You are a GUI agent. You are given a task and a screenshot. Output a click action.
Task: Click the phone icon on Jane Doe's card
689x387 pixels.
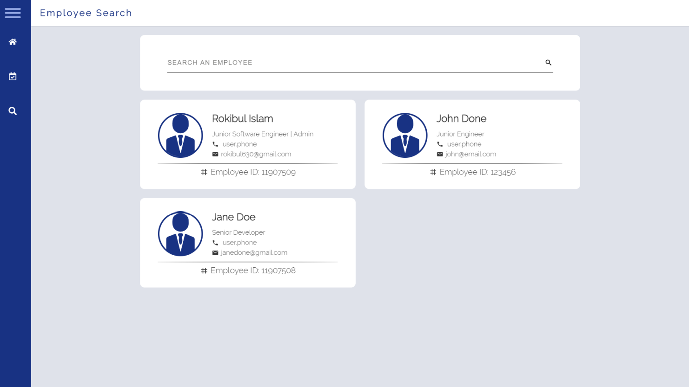[215, 242]
